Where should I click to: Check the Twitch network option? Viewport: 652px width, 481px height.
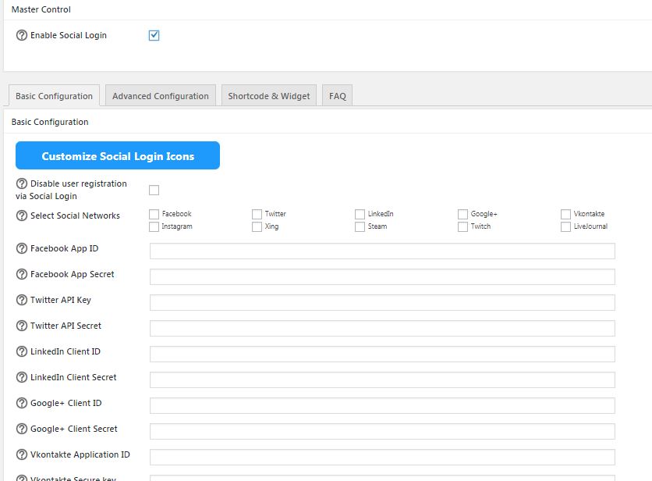[x=462, y=226]
